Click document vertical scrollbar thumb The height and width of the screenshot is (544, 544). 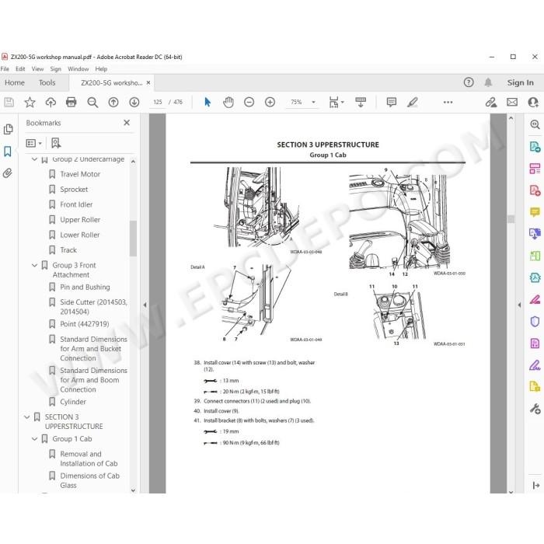511,219
